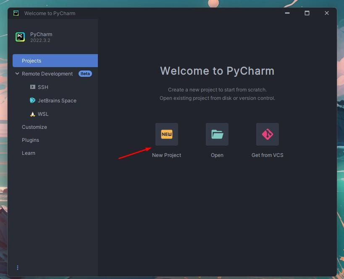Image resolution: width=344 pixels, height=279 pixels.
Task: Open the Plugins section
Action: pyautogui.click(x=31, y=140)
